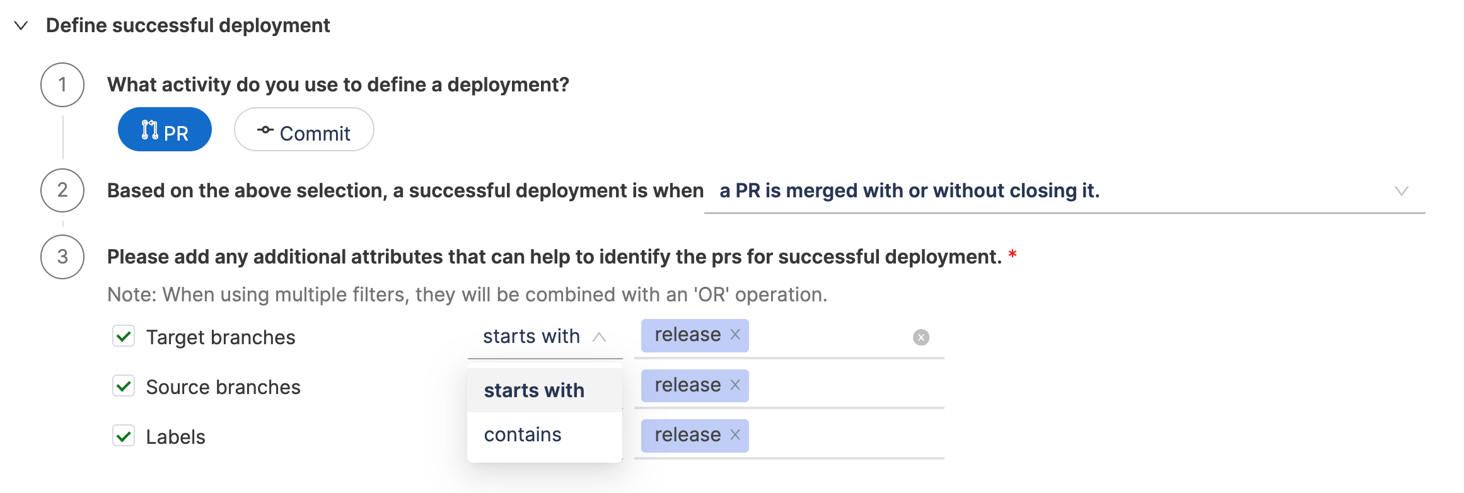This screenshot has width=1464, height=493.
Task: Disable the Labels filter checkbox
Action: pos(124,436)
